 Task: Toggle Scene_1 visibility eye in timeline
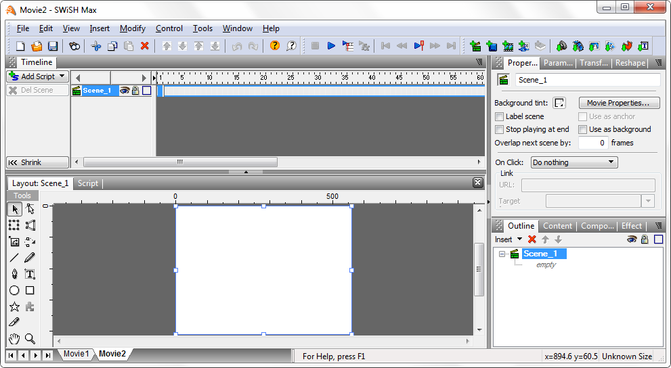[x=125, y=91]
